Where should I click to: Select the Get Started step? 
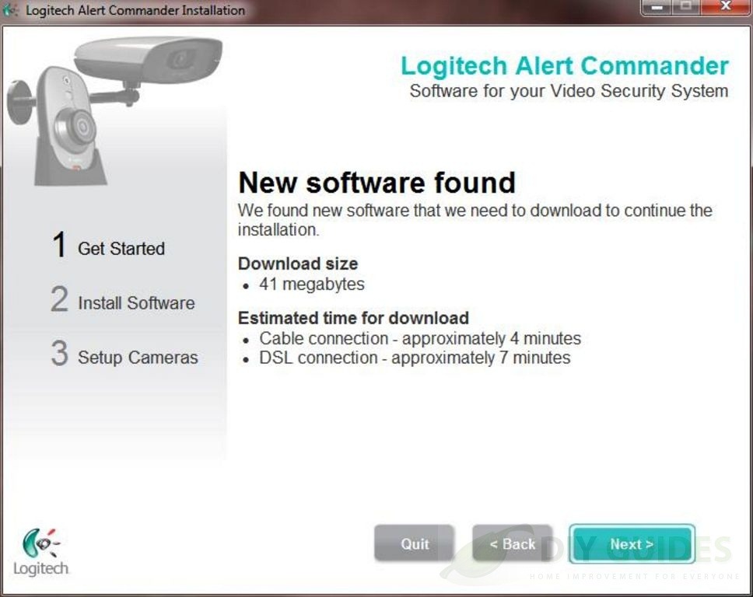coord(121,249)
